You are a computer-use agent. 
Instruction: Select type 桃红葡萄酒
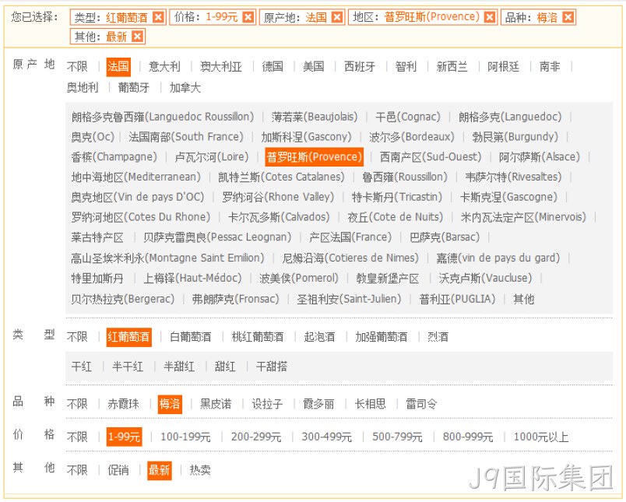tap(258, 337)
